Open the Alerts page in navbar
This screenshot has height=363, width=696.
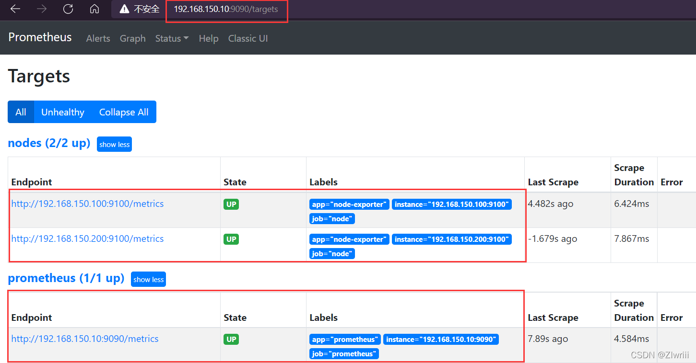(98, 38)
